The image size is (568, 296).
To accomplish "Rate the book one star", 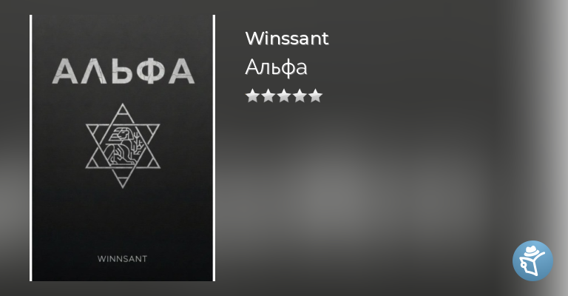I will 252,96.
